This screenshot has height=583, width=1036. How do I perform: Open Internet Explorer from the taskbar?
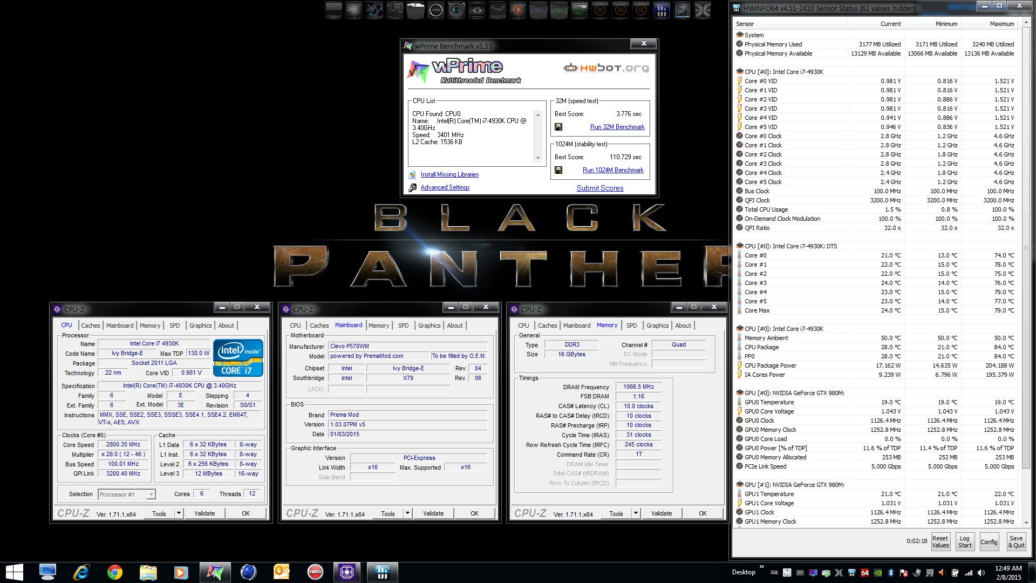[x=81, y=572]
